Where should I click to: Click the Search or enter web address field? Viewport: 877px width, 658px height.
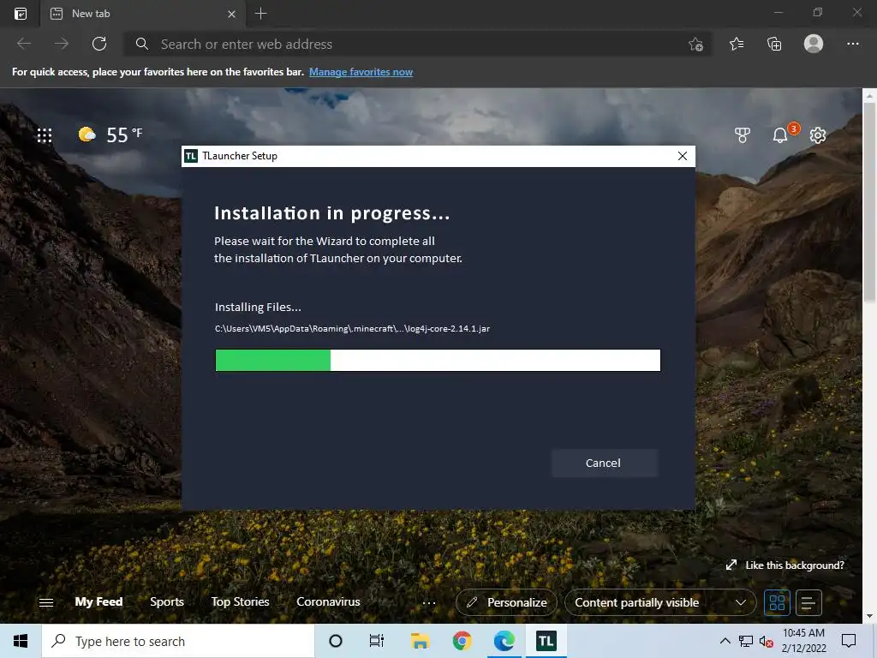[x=417, y=45]
